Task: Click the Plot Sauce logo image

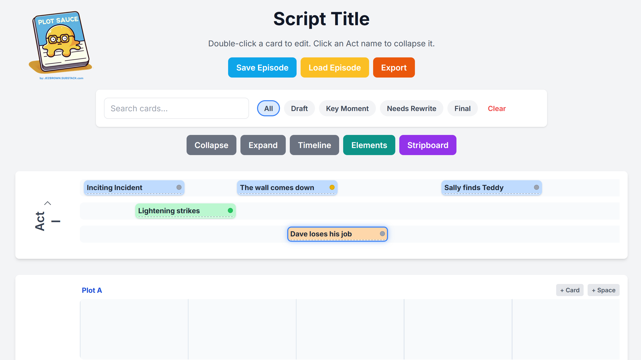Action: coord(61,43)
